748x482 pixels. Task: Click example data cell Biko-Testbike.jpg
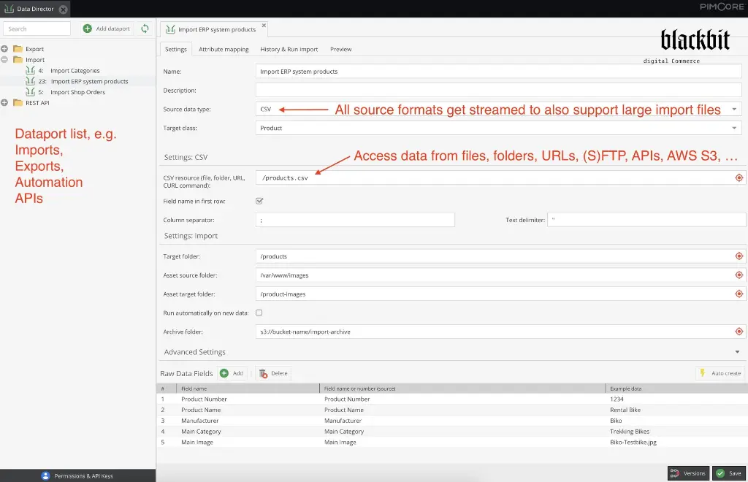(633, 442)
